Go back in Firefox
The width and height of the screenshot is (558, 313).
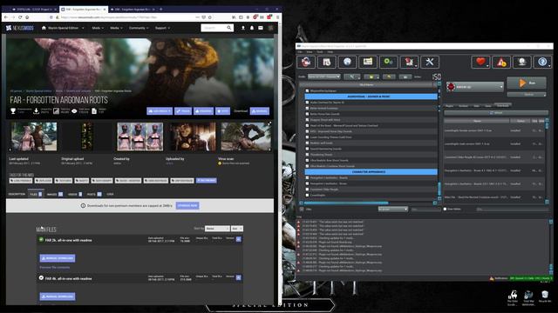click(x=6, y=17)
